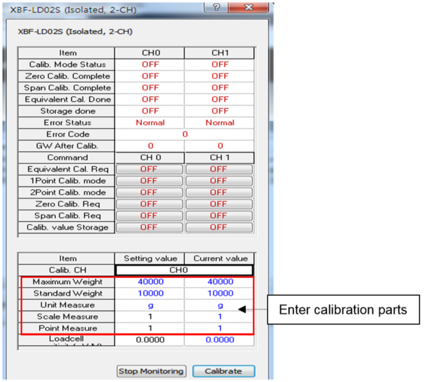Image resolution: width=424 pixels, height=382 pixels.
Task: Enable 2Point Calib. mode for CH0
Action: click(149, 192)
